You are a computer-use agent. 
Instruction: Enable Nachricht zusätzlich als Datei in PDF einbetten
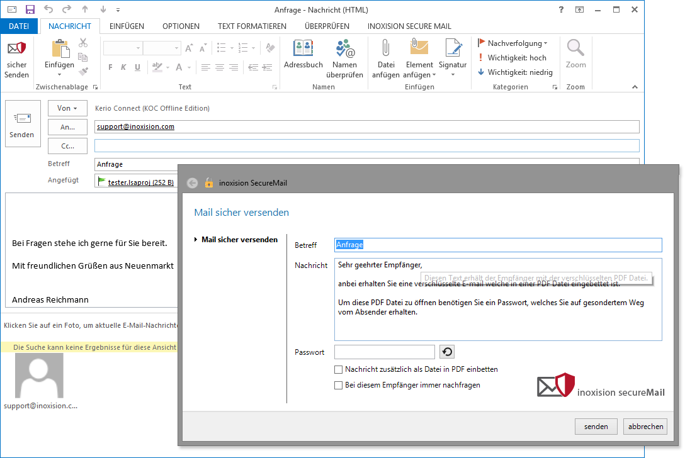point(339,370)
